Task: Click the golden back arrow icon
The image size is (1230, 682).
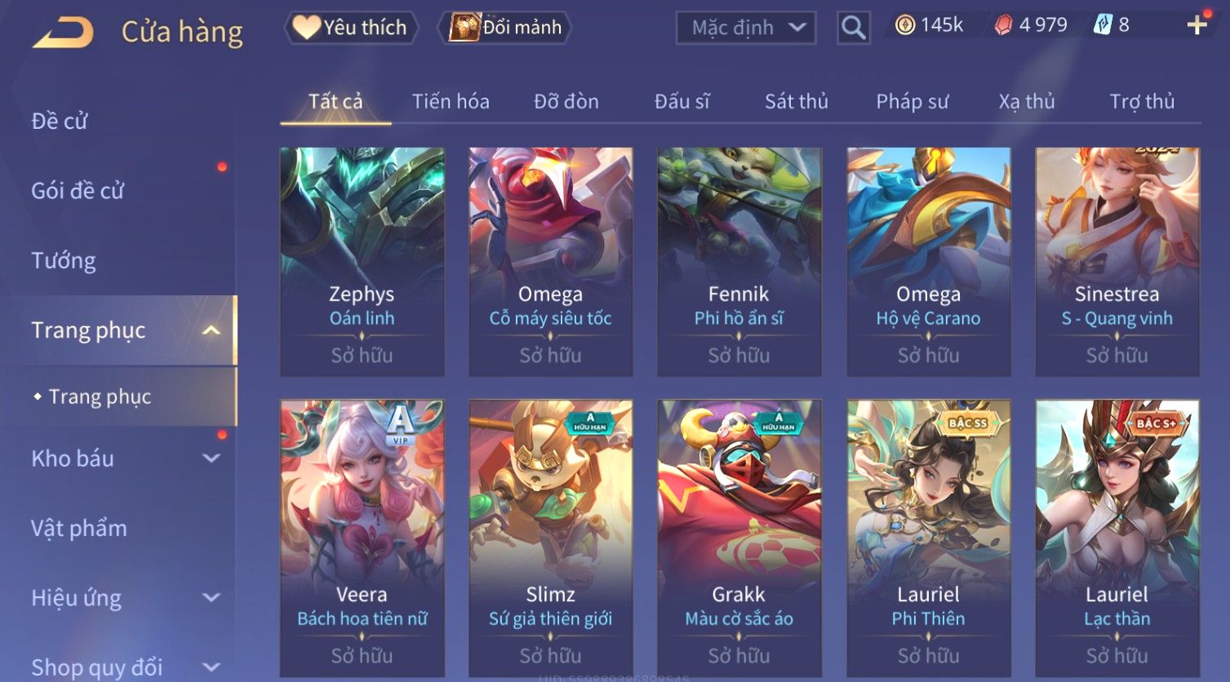Action: [63, 33]
